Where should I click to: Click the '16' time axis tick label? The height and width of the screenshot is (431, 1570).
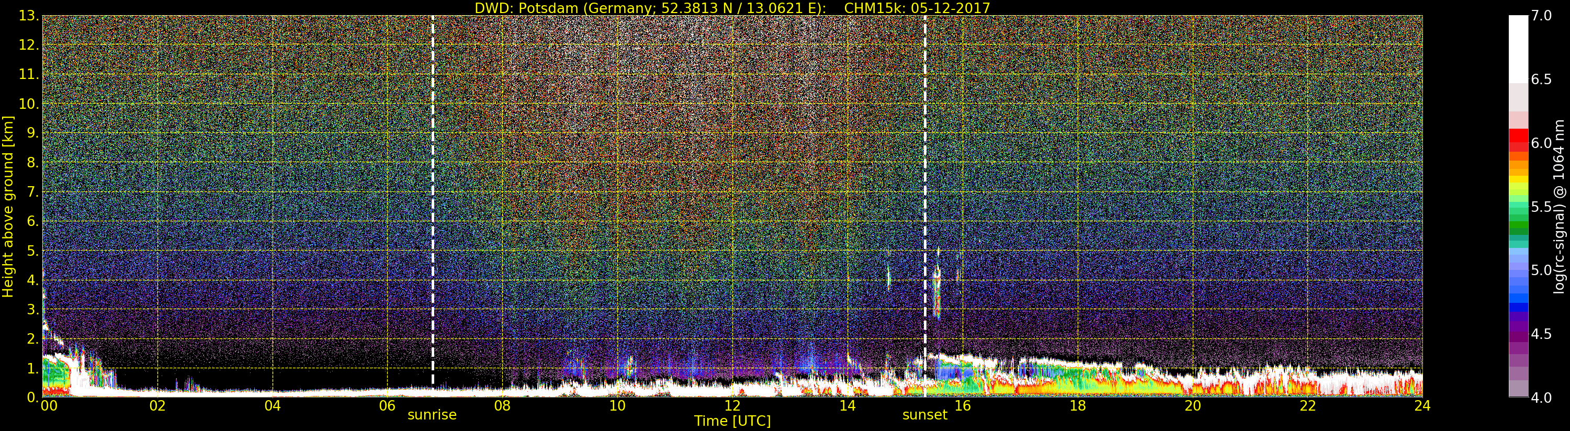click(963, 406)
